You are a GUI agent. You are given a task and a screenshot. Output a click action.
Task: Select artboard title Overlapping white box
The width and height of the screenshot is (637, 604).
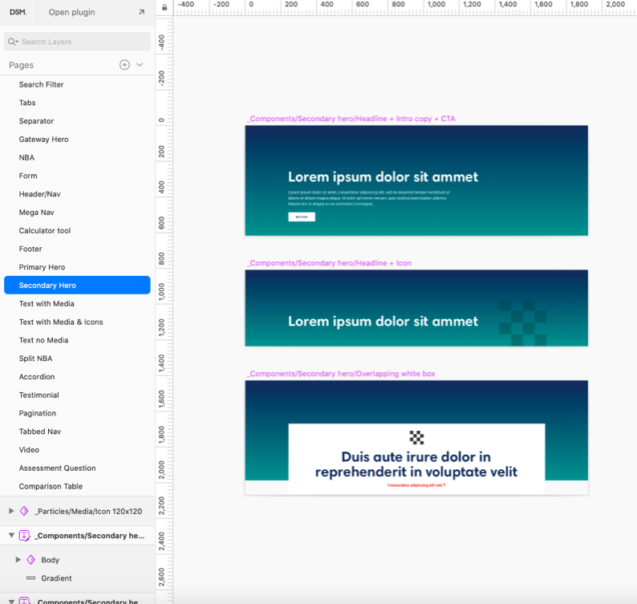(341, 374)
